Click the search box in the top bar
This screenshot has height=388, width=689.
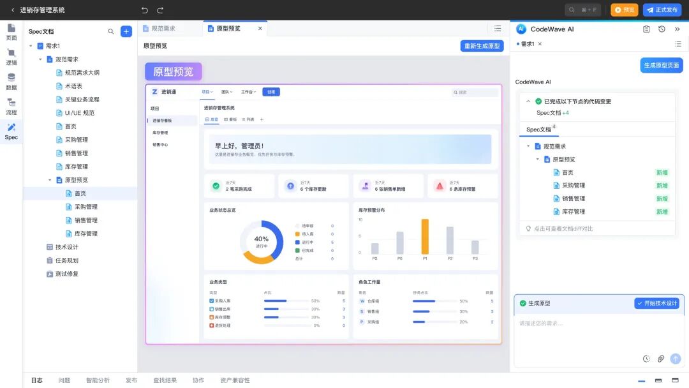(582, 10)
